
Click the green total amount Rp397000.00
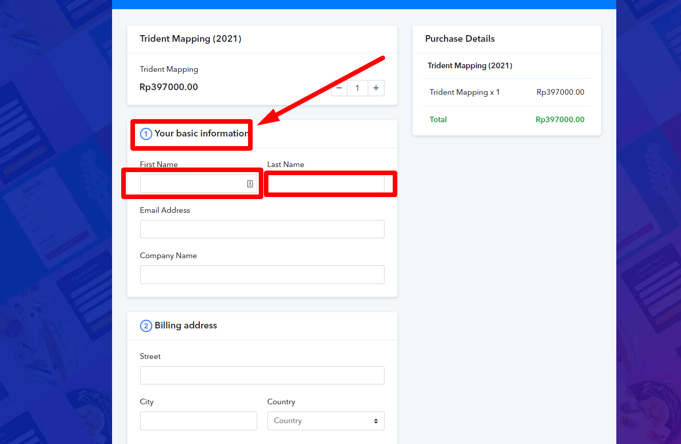pyautogui.click(x=560, y=120)
